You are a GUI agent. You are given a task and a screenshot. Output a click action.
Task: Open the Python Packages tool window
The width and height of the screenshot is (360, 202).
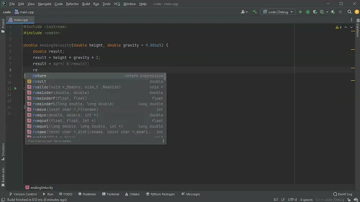point(160,194)
